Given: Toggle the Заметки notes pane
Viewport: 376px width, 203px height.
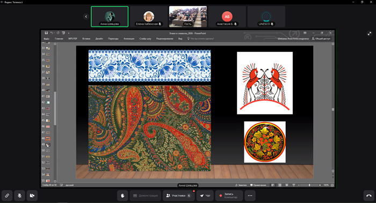Looking at the screenshot, I should (x=241, y=185).
